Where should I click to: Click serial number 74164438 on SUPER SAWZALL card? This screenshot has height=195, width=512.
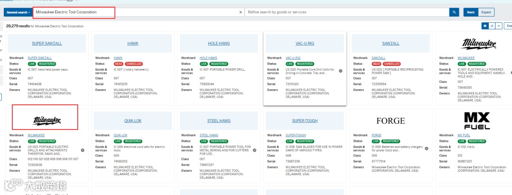[34, 84]
